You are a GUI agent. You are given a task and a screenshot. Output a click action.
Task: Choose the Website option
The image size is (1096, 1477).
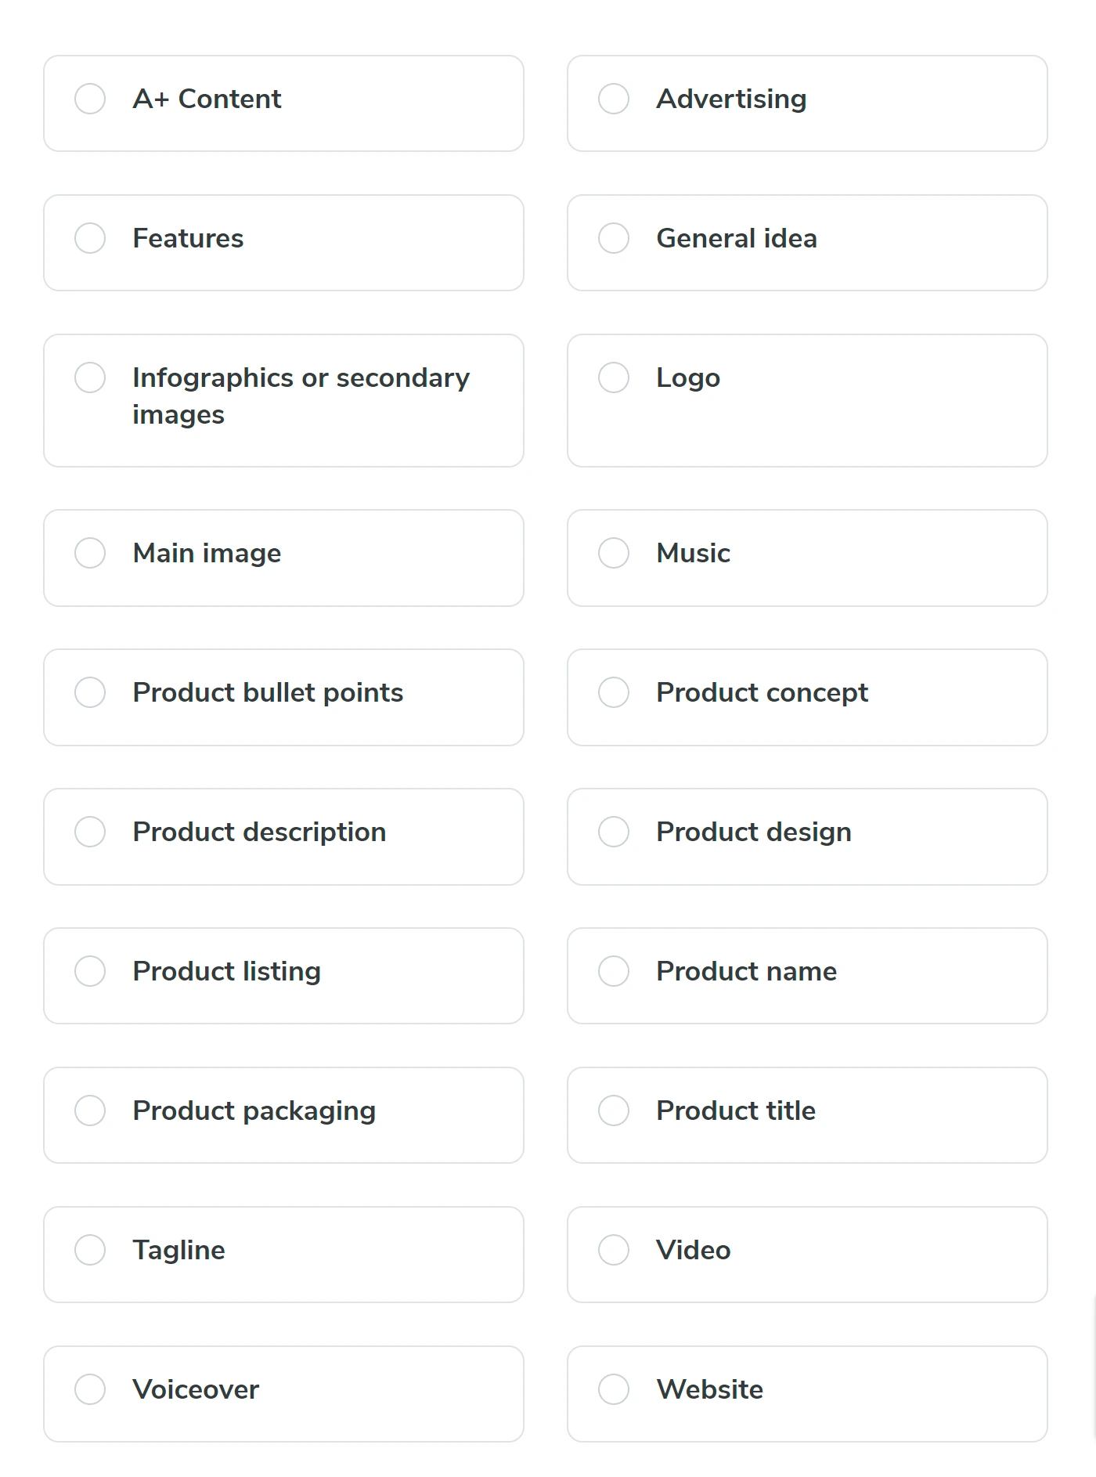[614, 1390]
